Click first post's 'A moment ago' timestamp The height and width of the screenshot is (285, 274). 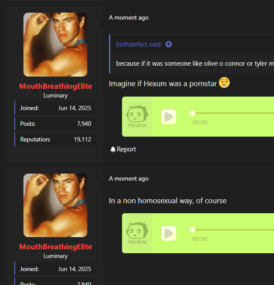tap(129, 18)
